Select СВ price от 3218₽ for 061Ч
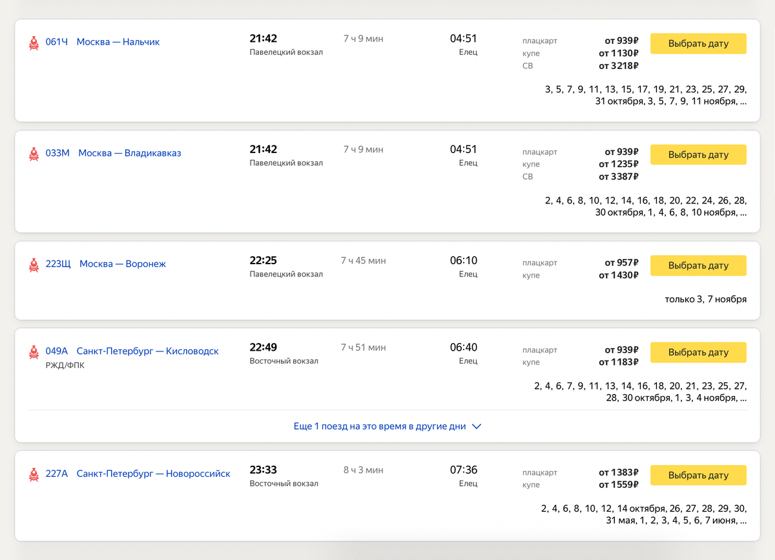 [618, 66]
